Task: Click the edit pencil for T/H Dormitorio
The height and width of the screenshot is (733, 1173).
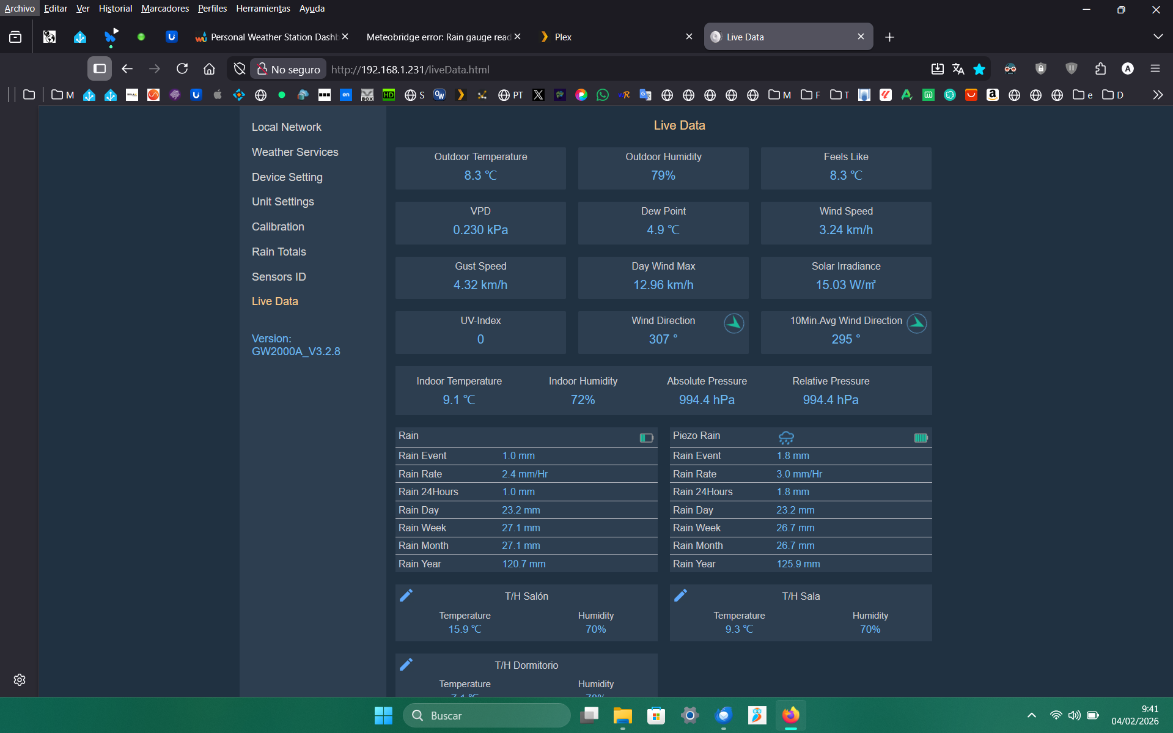Action: pos(406,665)
